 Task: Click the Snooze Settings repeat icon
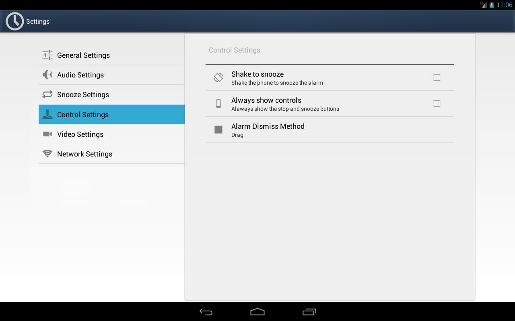pyautogui.click(x=47, y=94)
